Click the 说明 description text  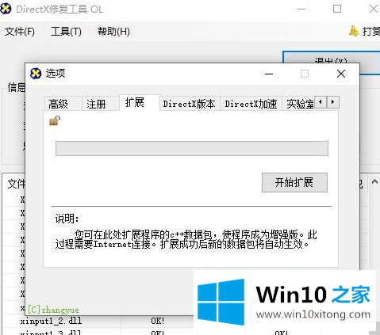(186, 239)
